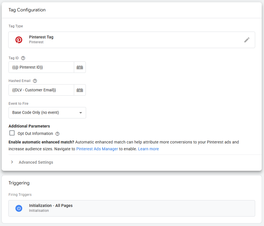Open variable picker for Hashed Email field
264x226 pixels.
(80, 90)
